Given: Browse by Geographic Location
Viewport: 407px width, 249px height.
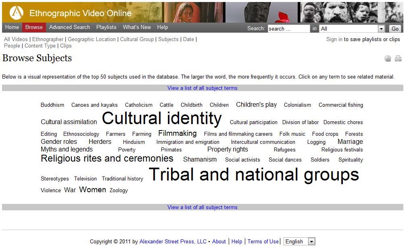Looking at the screenshot, I should 92,39.
